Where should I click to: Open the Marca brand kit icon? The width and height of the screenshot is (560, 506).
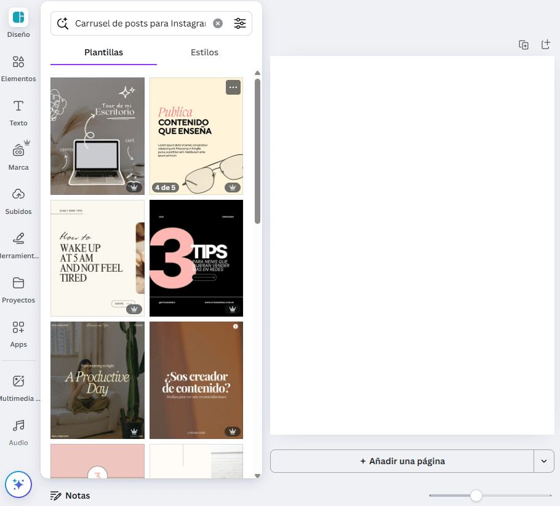[x=18, y=151]
